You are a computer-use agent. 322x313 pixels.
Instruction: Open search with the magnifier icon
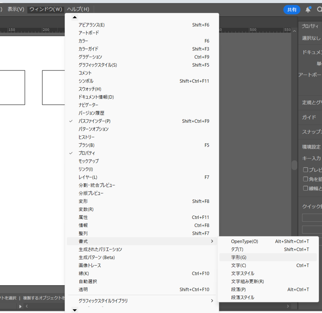click(x=319, y=10)
